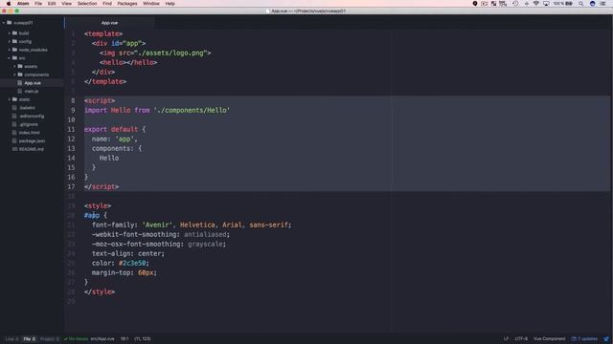Click the node_modules folder icon
Image resolution: width=613 pixels, height=344 pixels.
[15, 50]
